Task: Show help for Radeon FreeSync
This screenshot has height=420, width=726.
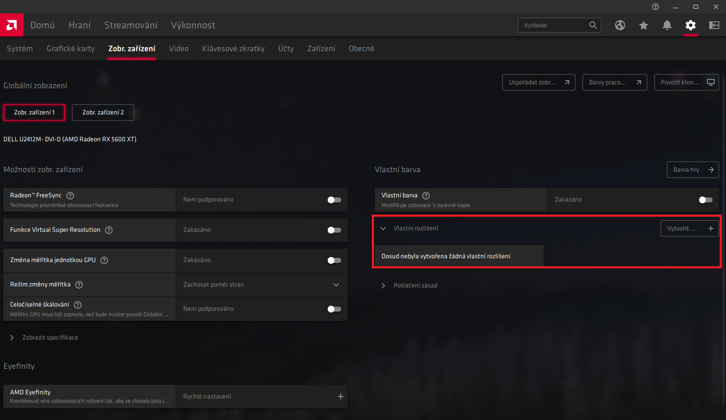Action: [70, 196]
